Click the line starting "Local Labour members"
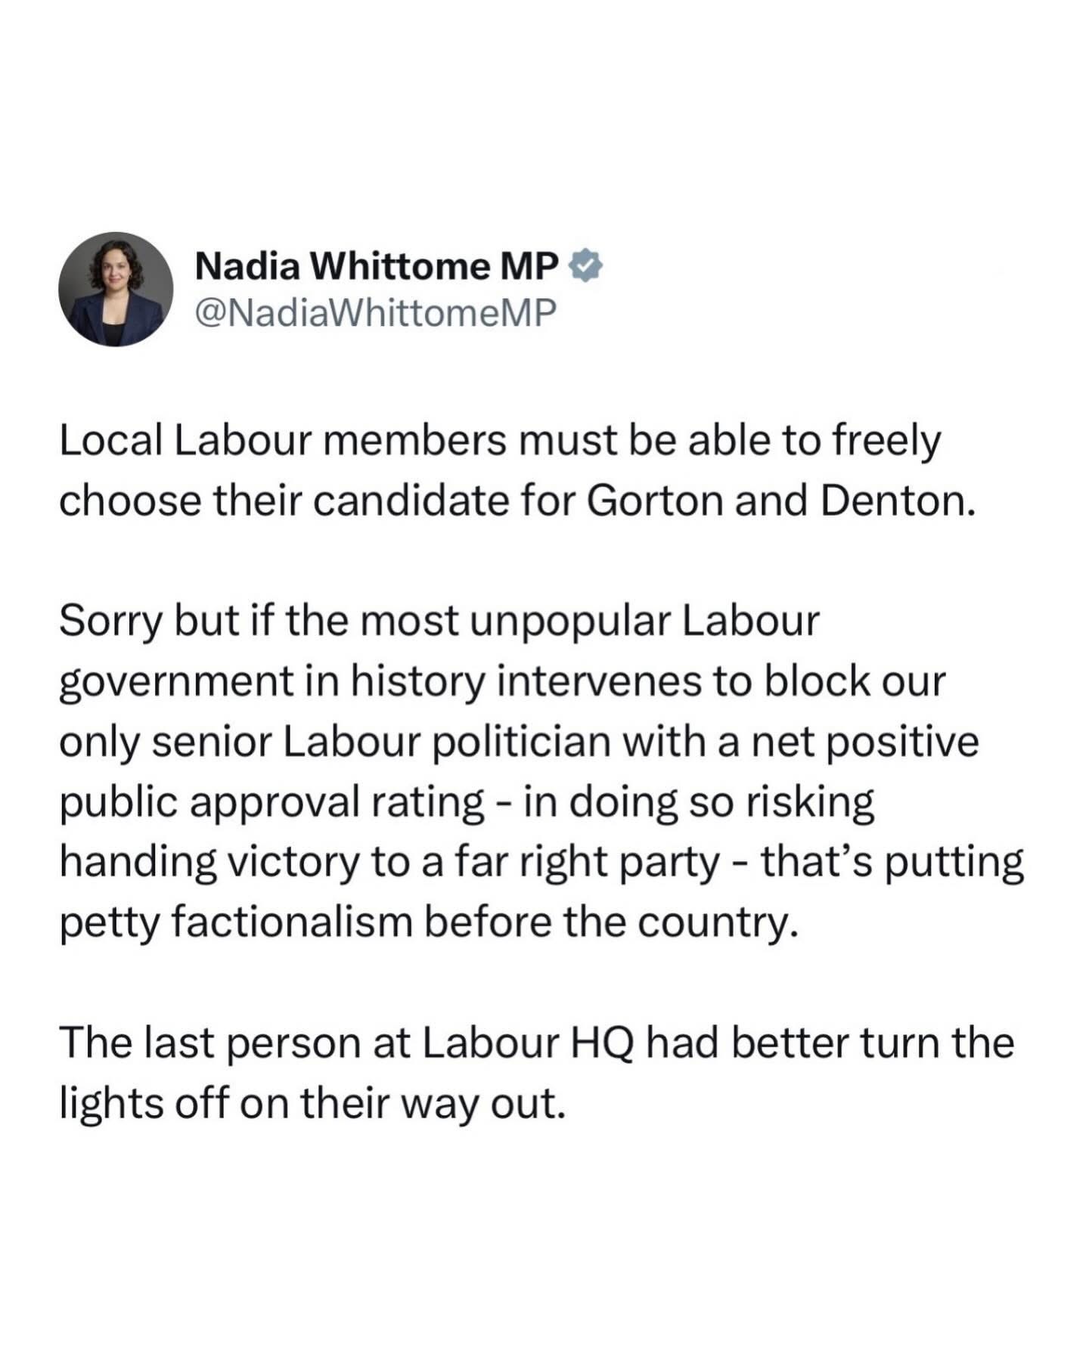This screenshot has height=1361, width=1089. [x=499, y=442]
